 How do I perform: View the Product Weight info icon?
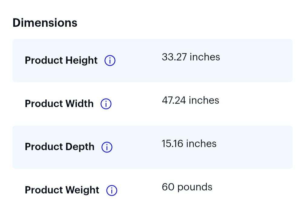pyautogui.click(x=112, y=190)
